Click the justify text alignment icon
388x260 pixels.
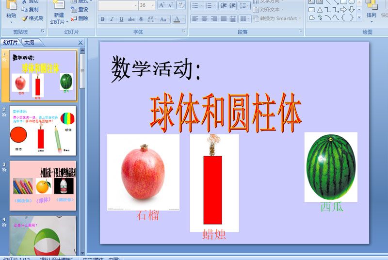[x=224, y=19]
